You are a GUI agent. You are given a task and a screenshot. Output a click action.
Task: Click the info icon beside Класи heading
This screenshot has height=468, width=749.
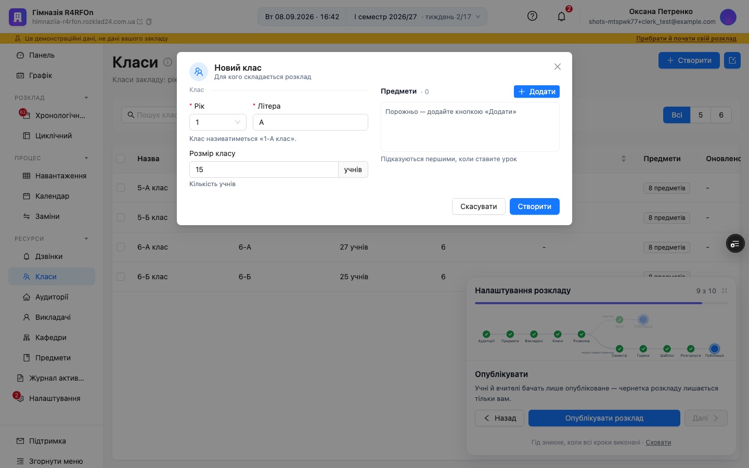point(167,62)
